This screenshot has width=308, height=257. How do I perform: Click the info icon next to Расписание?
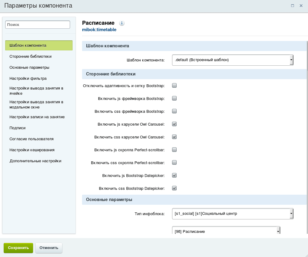tap(122, 23)
